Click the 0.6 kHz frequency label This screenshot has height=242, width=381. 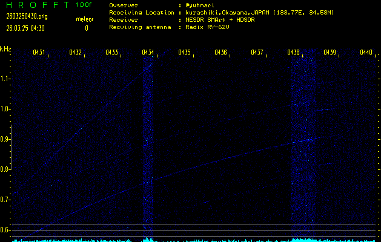pos(4,230)
